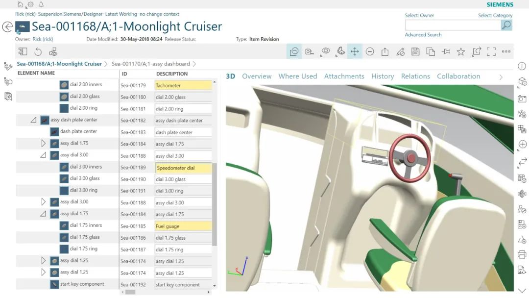Click the pin icon in toolbar
The width and height of the screenshot is (529, 298).
point(446,51)
